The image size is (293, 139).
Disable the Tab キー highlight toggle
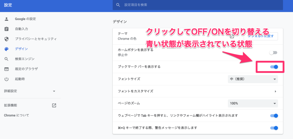click(274, 116)
